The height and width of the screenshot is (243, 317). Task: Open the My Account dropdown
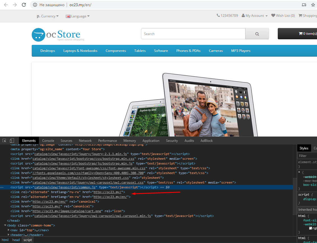[x=254, y=16]
